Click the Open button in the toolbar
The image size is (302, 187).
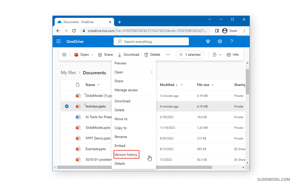[x=82, y=55]
